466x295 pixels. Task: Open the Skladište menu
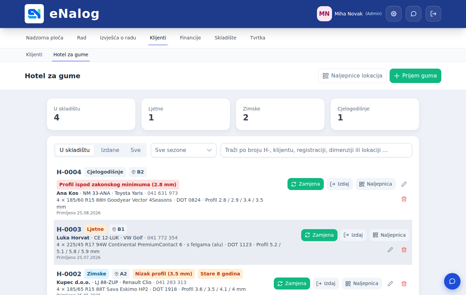click(225, 38)
